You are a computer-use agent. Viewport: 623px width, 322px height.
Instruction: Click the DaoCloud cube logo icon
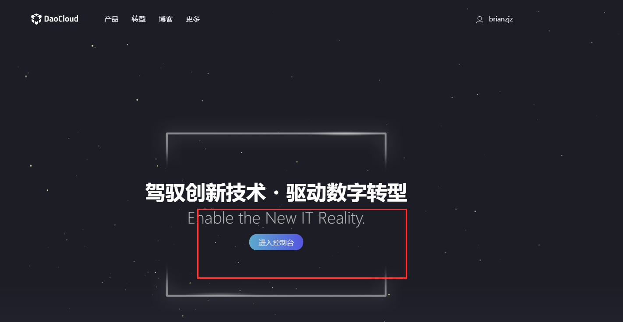[x=36, y=19]
